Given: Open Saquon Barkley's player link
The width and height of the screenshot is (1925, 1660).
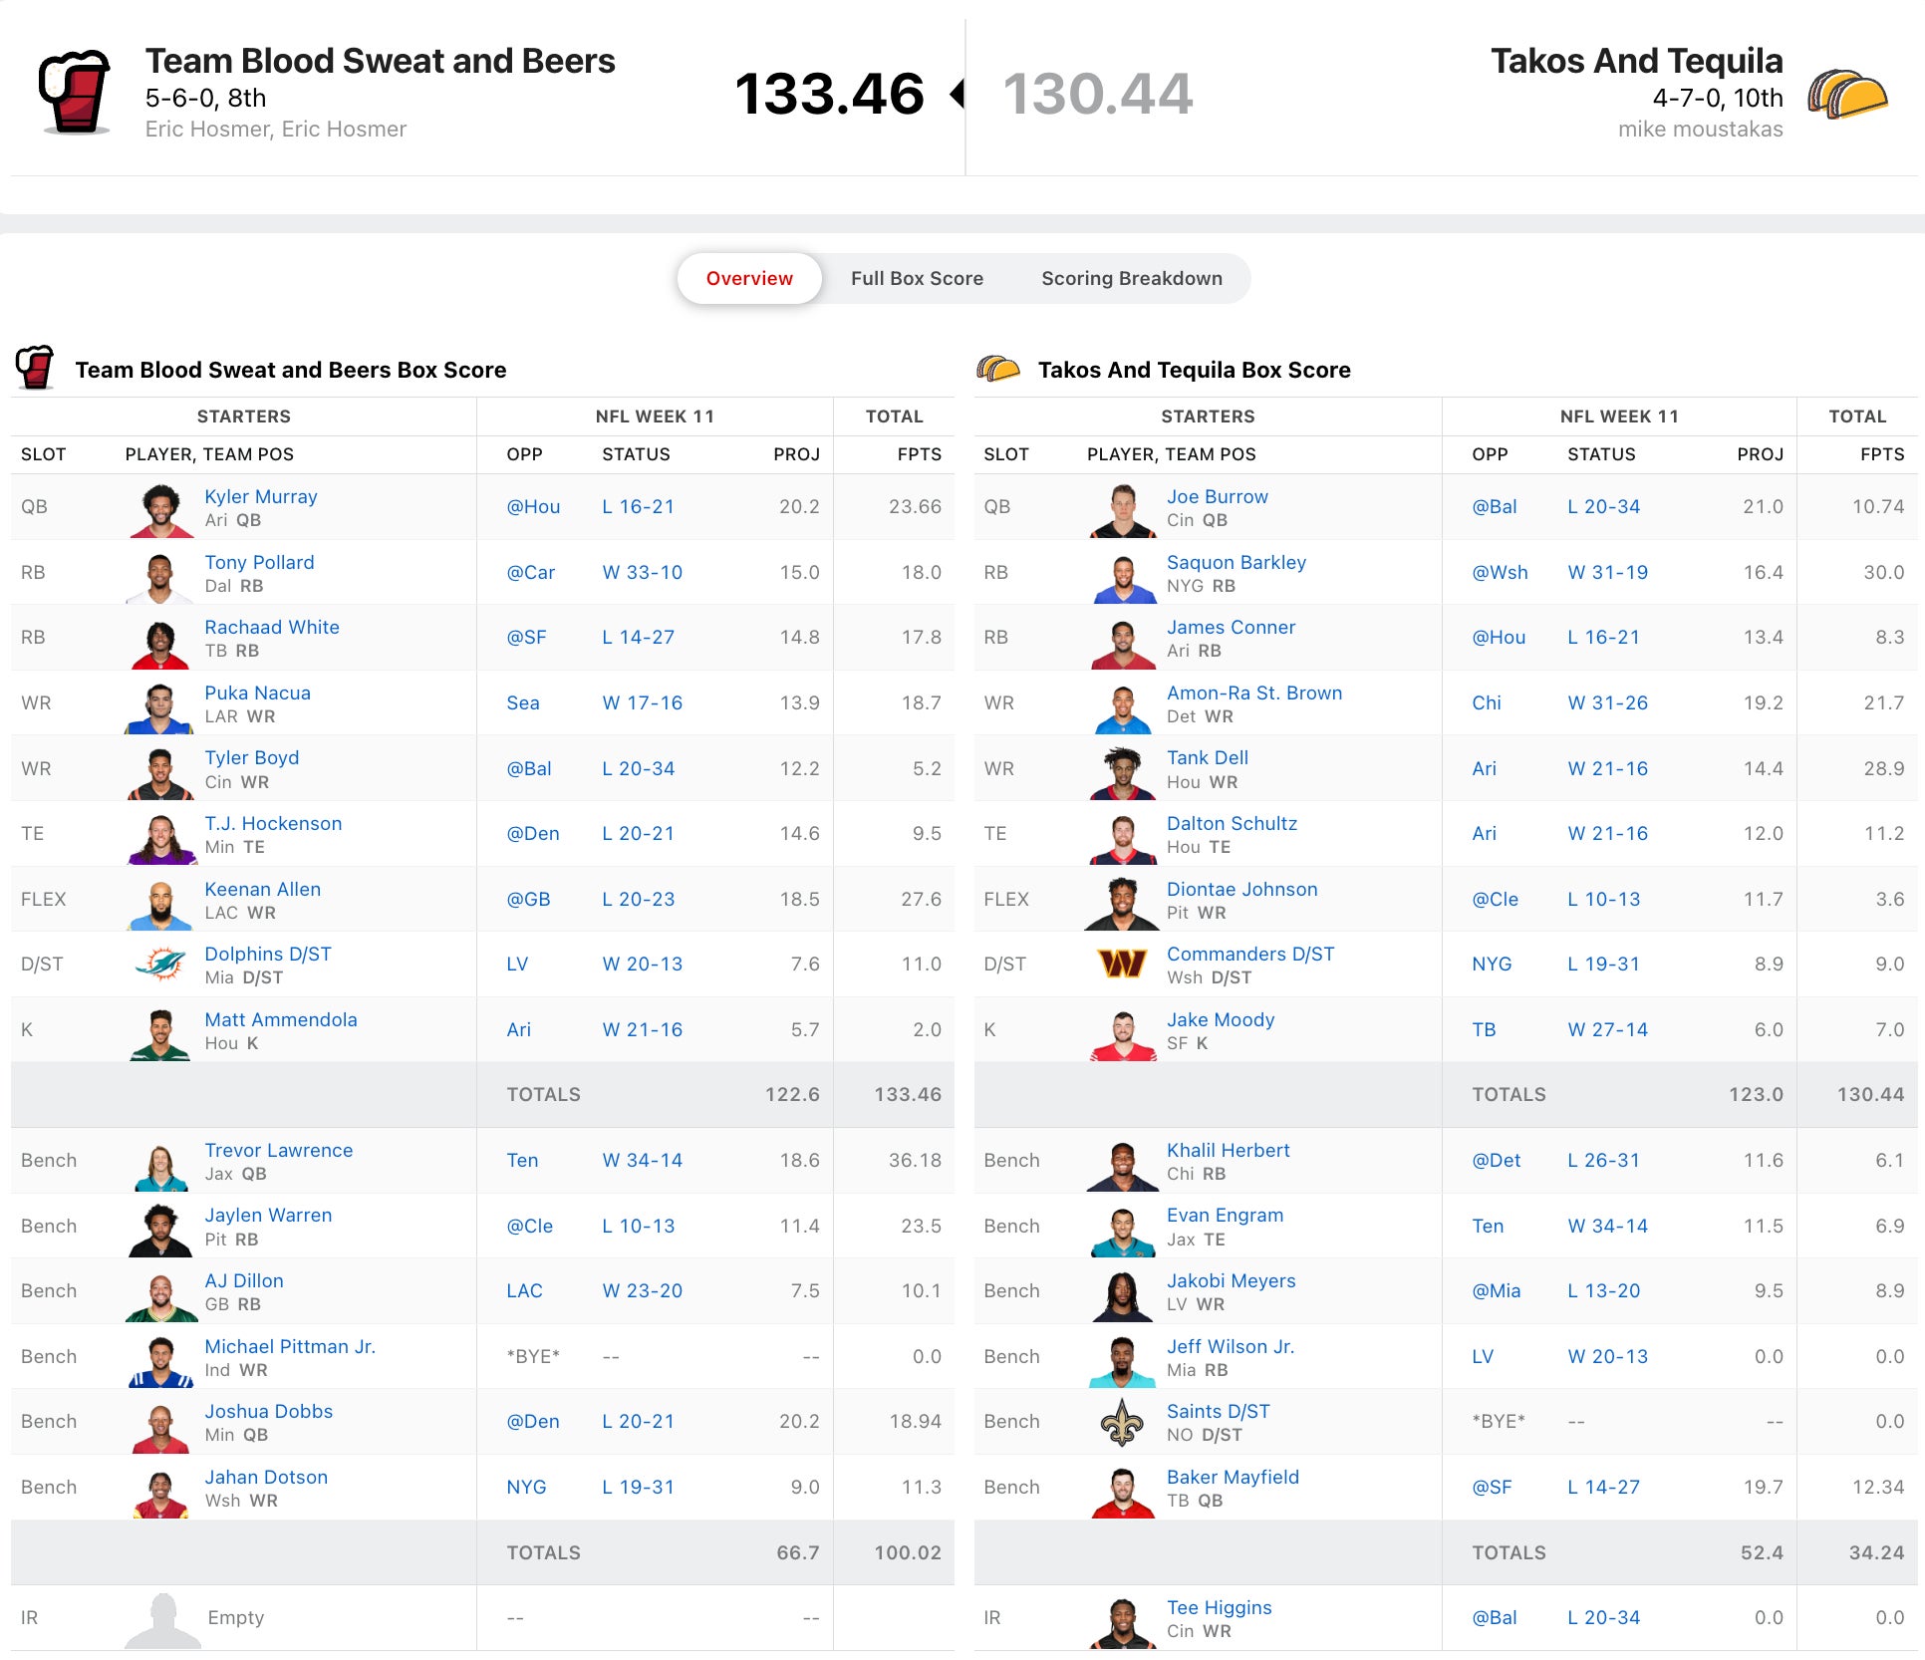Looking at the screenshot, I should [1236, 562].
